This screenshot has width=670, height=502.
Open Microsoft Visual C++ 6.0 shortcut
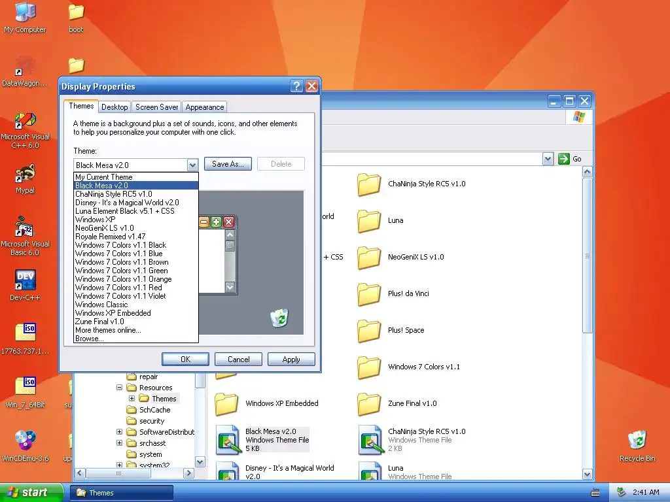point(25,130)
